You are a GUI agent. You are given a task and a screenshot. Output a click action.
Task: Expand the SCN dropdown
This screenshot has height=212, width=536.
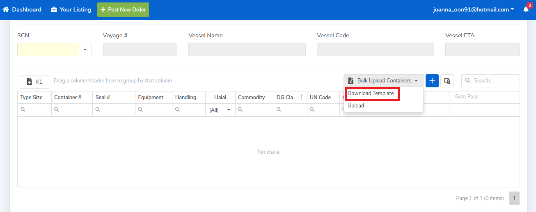coord(85,50)
